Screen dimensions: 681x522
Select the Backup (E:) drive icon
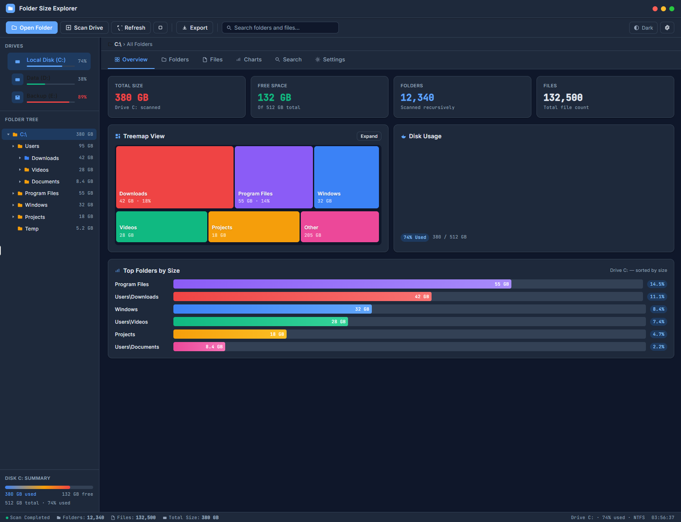pos(17,97)
